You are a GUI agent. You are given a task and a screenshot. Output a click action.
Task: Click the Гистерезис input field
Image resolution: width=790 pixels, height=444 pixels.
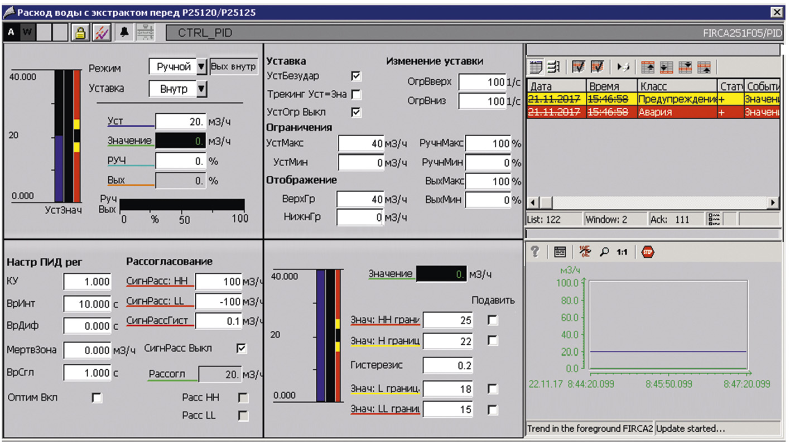pos(448,365)
